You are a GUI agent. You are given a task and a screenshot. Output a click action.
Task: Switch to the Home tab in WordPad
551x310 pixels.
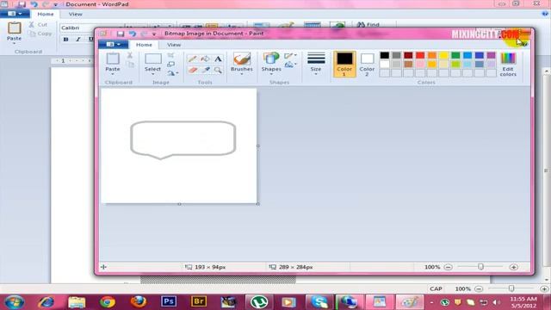46,14
